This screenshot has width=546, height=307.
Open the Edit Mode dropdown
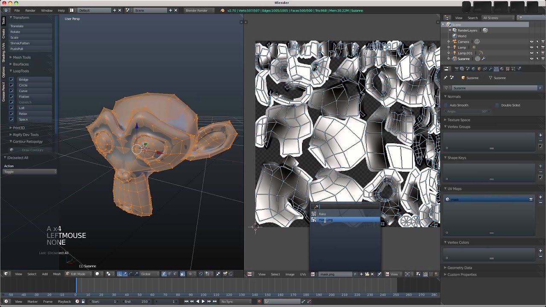point(78,274)
